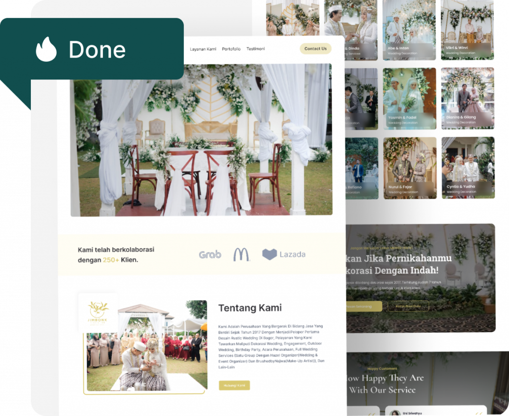509x416 pixels.
Task: Select the Yasmin & Fadel wedding card
Action: coord(409,98)
